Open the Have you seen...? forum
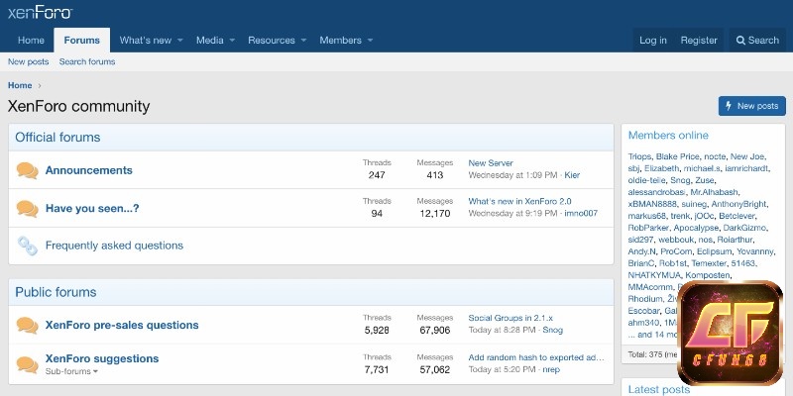This screenshot has height=396, width=793. point(92,209)
